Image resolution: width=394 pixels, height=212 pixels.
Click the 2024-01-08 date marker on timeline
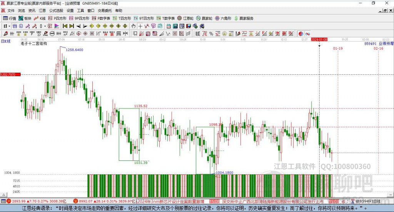click(319, 40)
